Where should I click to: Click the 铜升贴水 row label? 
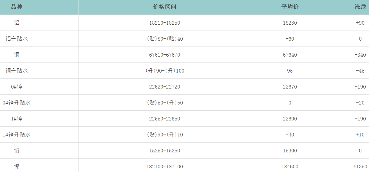[x=17, y=71]
